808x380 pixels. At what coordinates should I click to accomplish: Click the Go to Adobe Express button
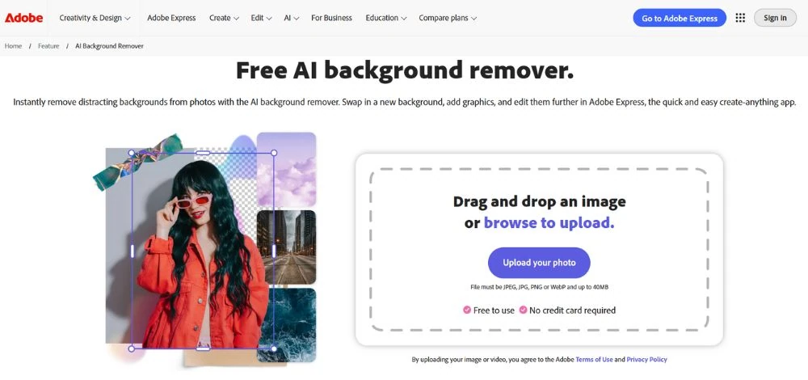tap(680, 18)
